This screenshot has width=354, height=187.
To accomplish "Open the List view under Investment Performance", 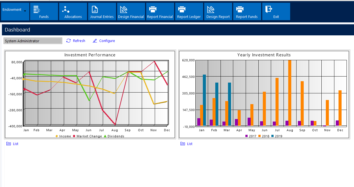I will click(12, 144).
